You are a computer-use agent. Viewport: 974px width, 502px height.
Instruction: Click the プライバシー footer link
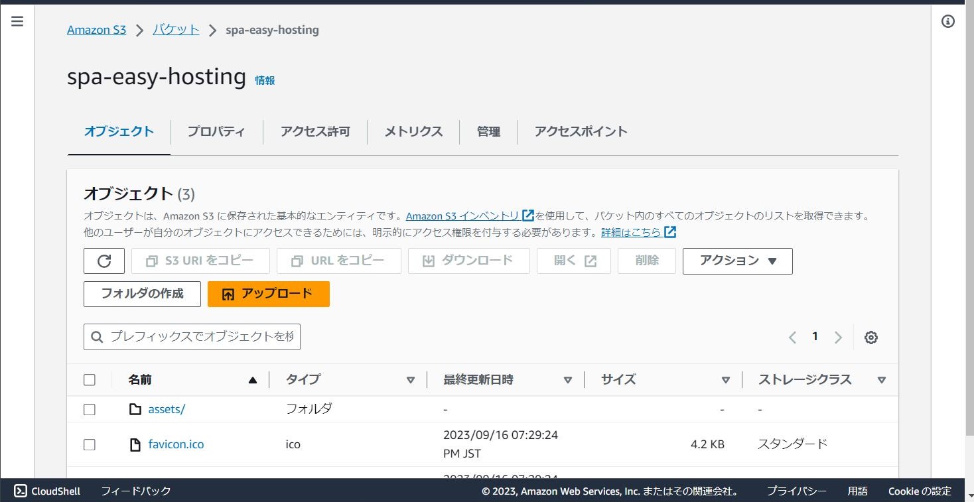pos(797,491)
